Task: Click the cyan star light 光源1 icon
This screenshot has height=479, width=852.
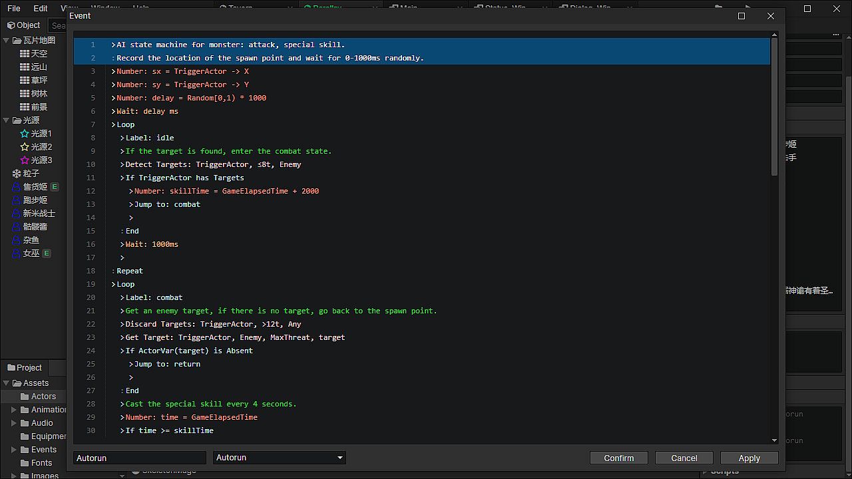Action: click(x=25, y=134)
